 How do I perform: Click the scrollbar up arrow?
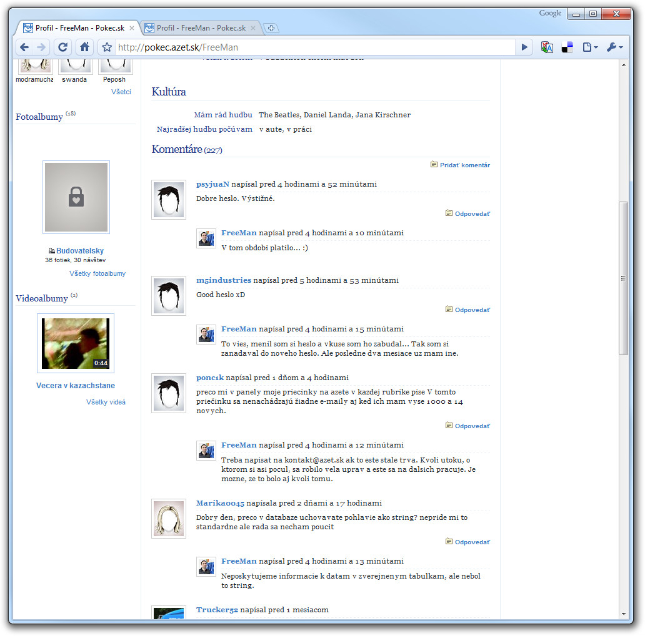coord(624,65)
